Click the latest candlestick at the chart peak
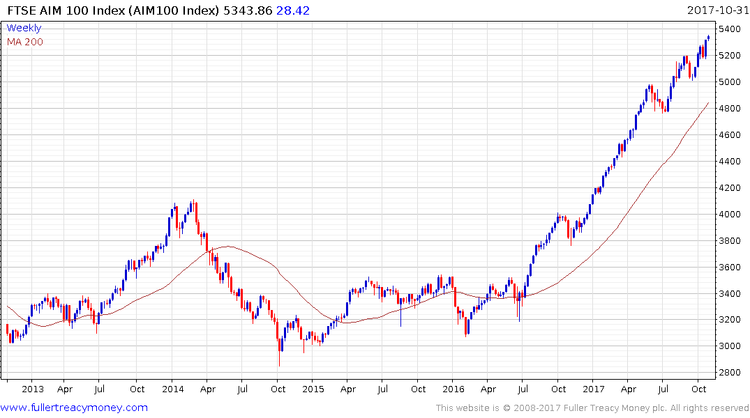The width and height of the screenshot is (750, 418). [708, 37]
